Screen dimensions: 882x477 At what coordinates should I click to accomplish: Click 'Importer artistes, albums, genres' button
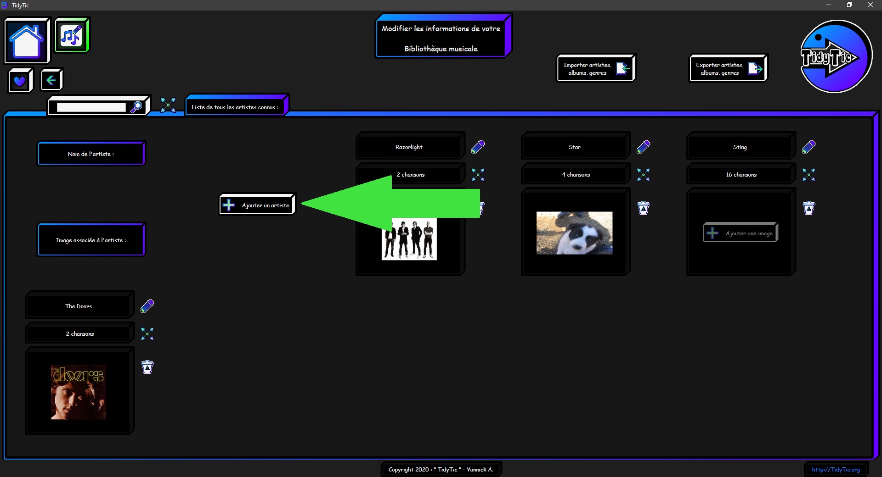coord(595,69)
